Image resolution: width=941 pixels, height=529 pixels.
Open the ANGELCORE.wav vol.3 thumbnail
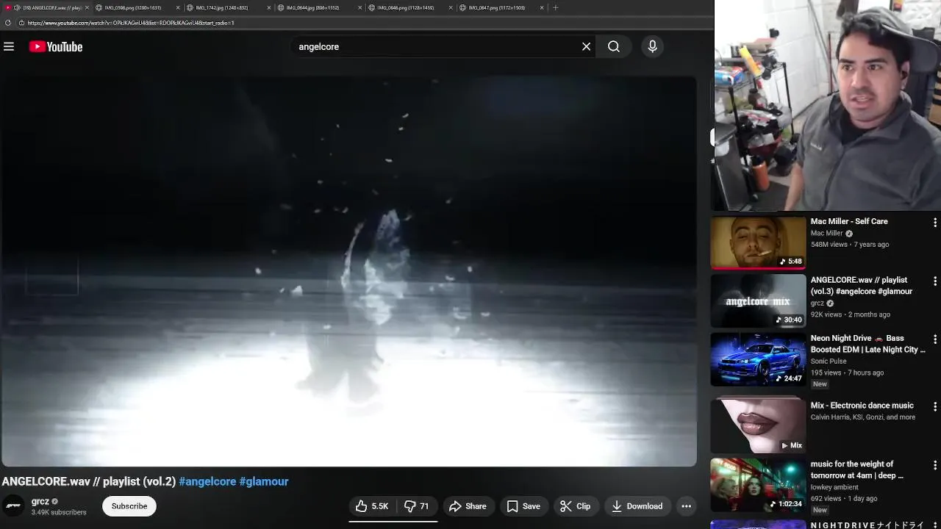tap(758, 301)
